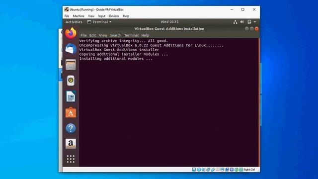Open the terminal's Terminal menu

coord(131,35)
